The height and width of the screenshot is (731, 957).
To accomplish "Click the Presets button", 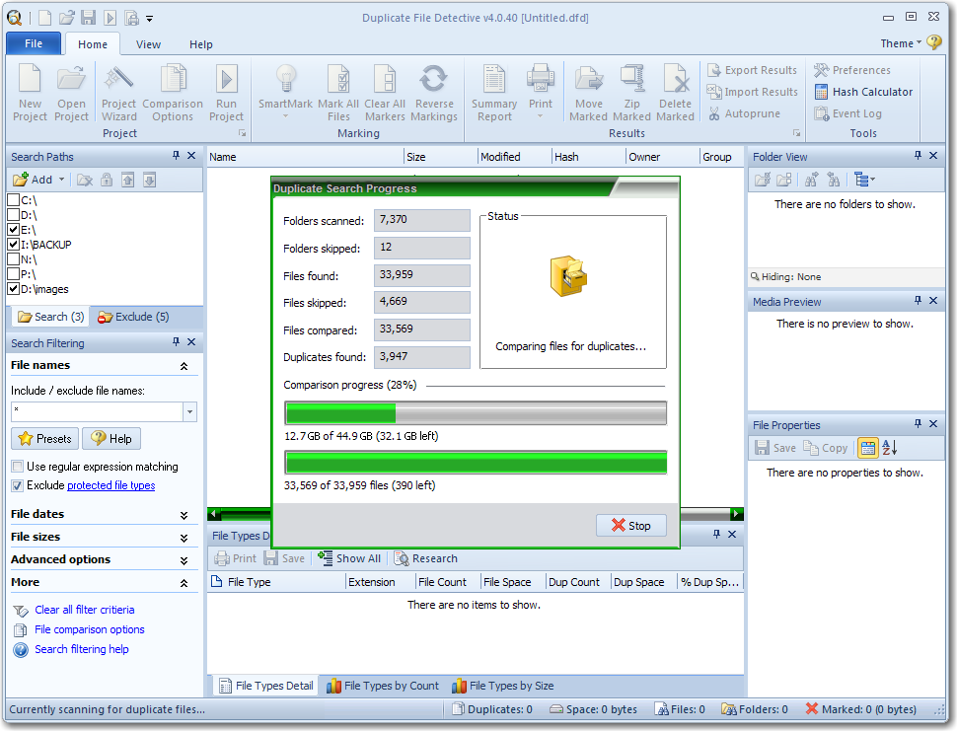I will [45, 439].
